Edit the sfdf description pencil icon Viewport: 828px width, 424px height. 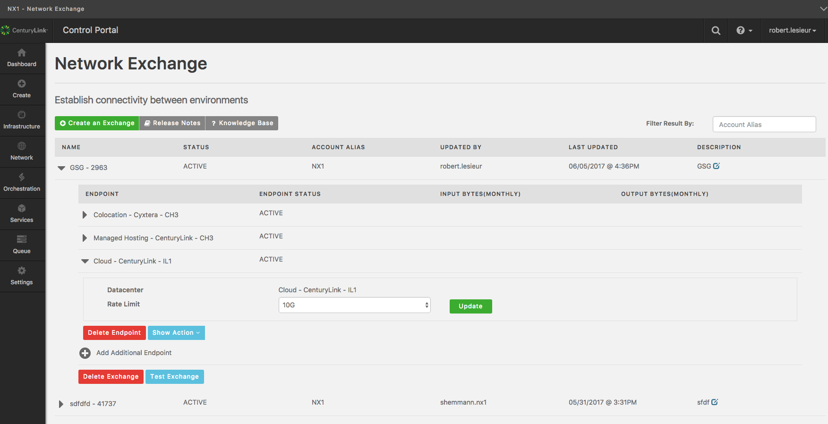[715, 402]
